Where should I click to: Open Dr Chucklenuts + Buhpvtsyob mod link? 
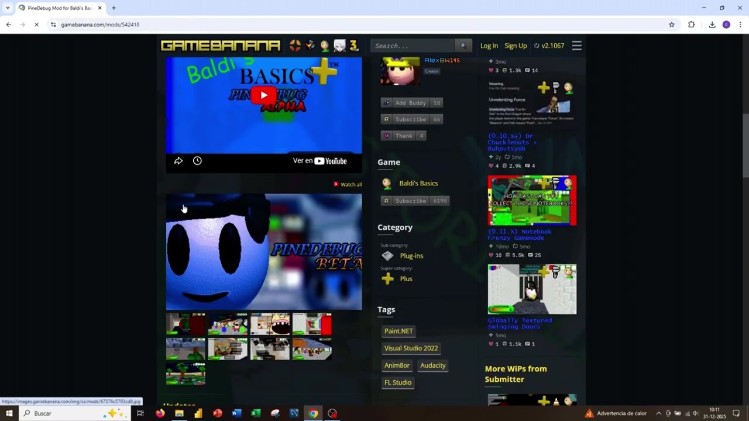pos(512,142)
